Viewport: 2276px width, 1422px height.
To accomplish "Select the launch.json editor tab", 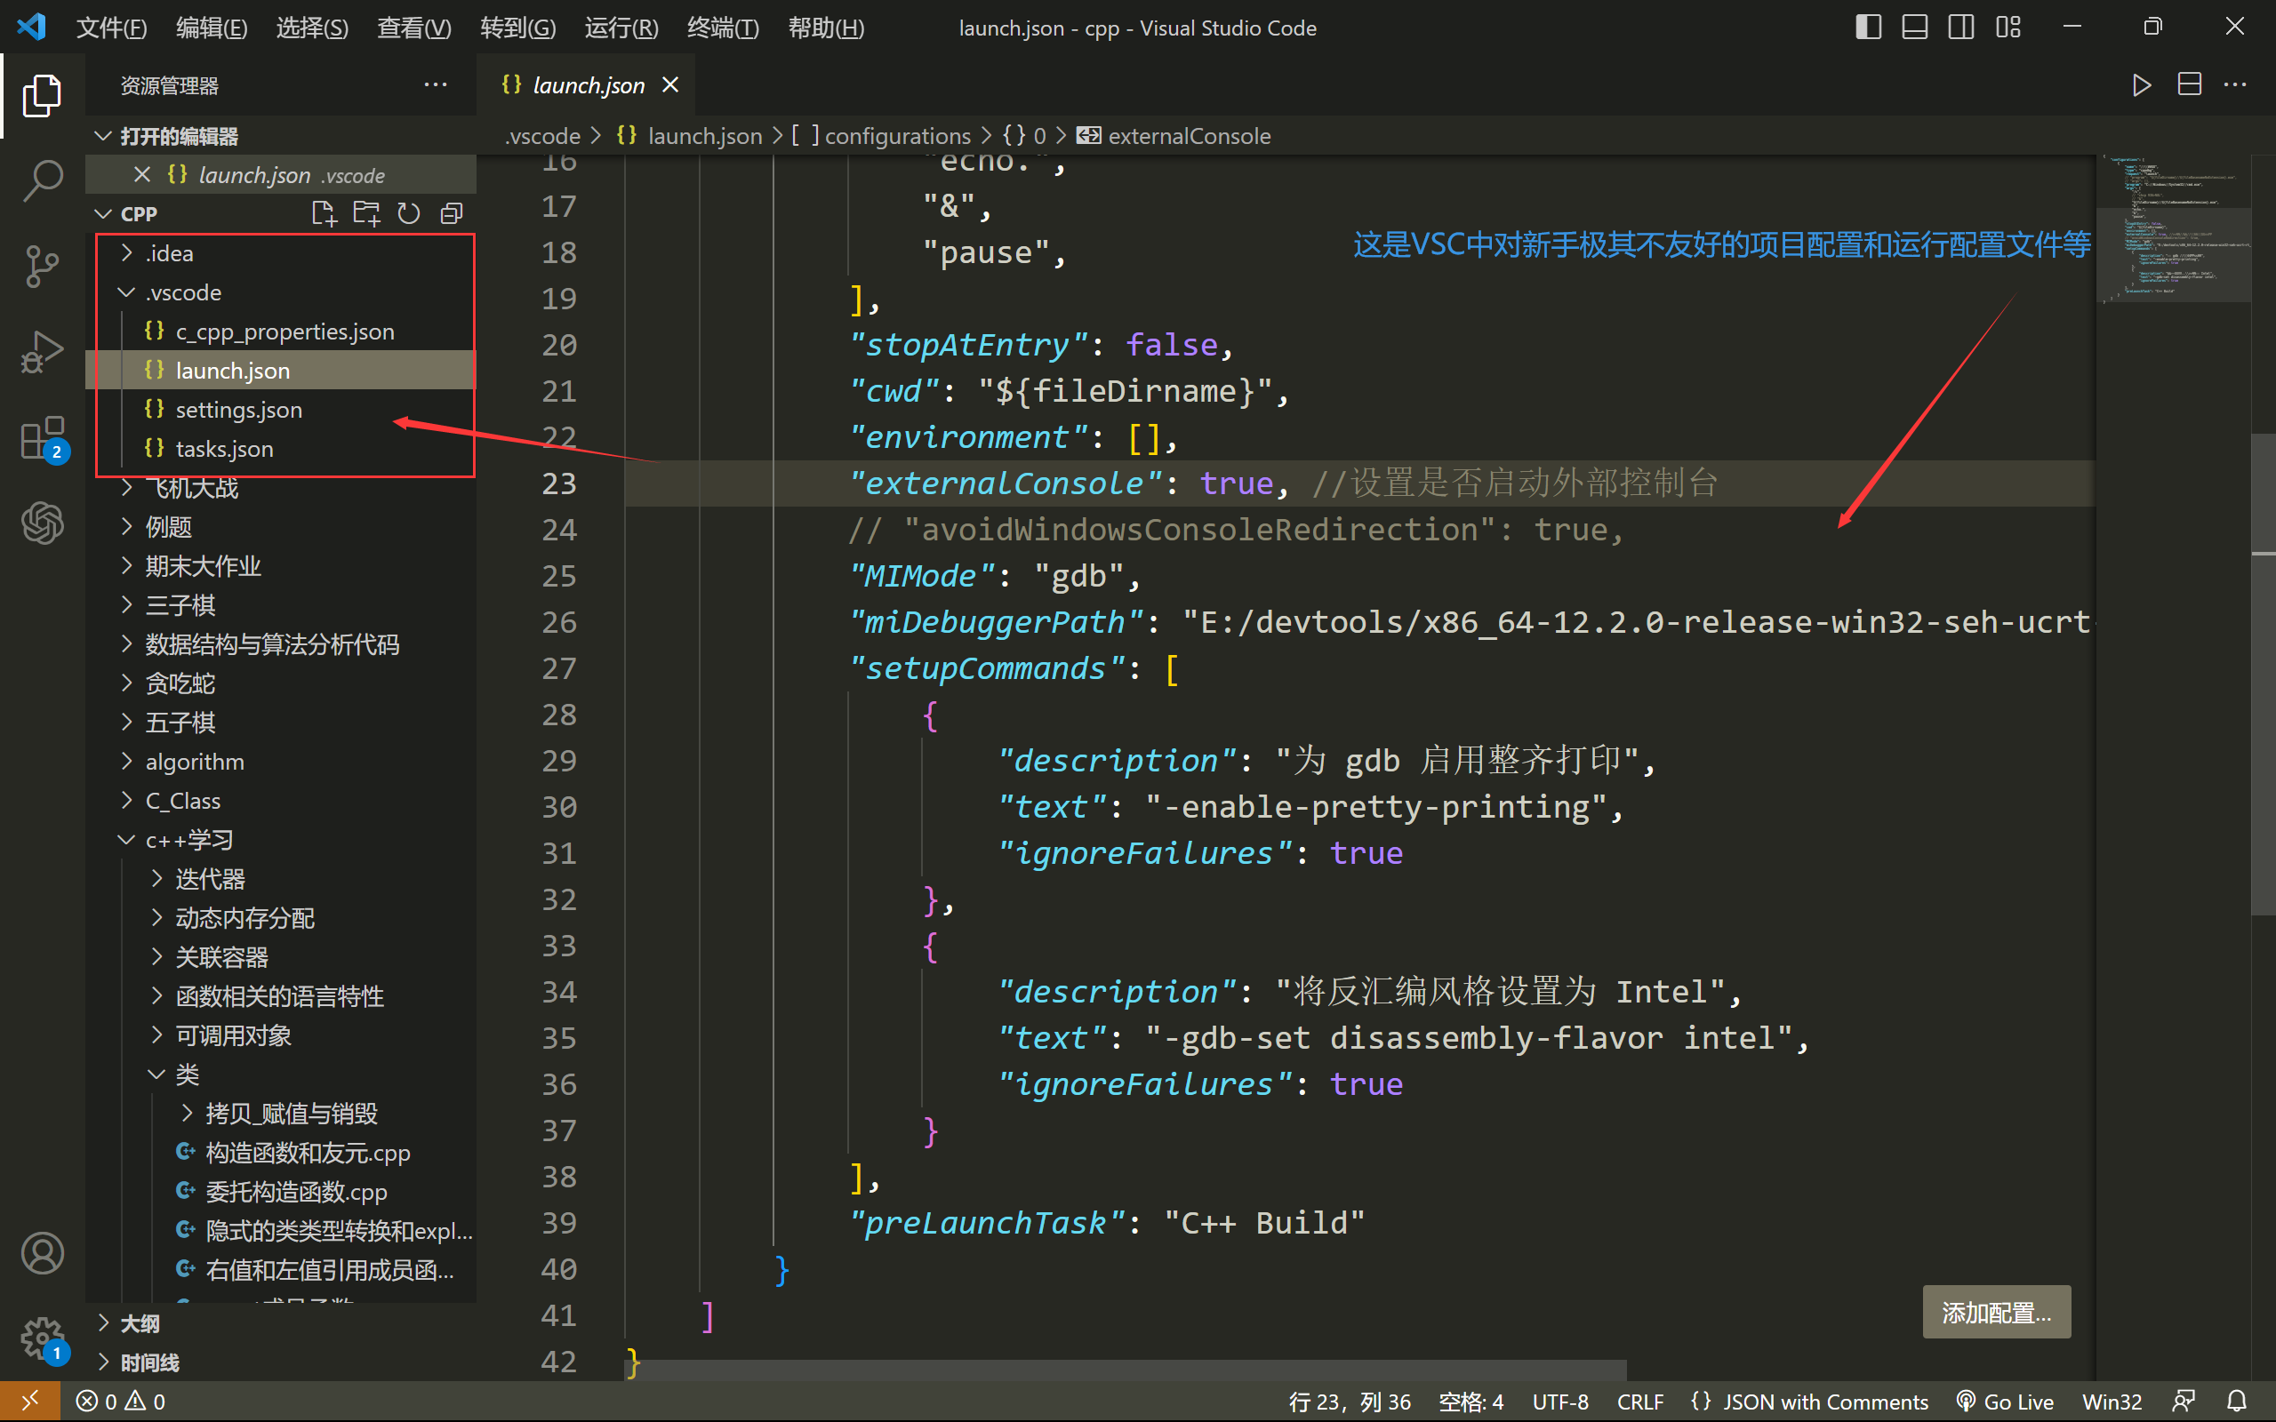I will click(586, 84).
